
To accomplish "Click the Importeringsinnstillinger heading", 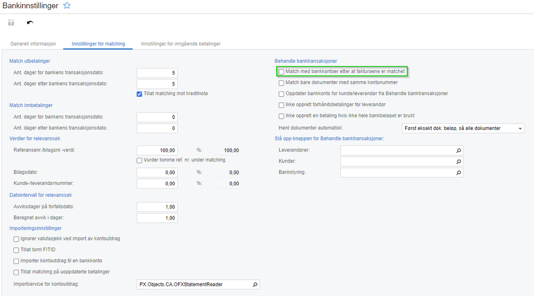I will (35, 228).
